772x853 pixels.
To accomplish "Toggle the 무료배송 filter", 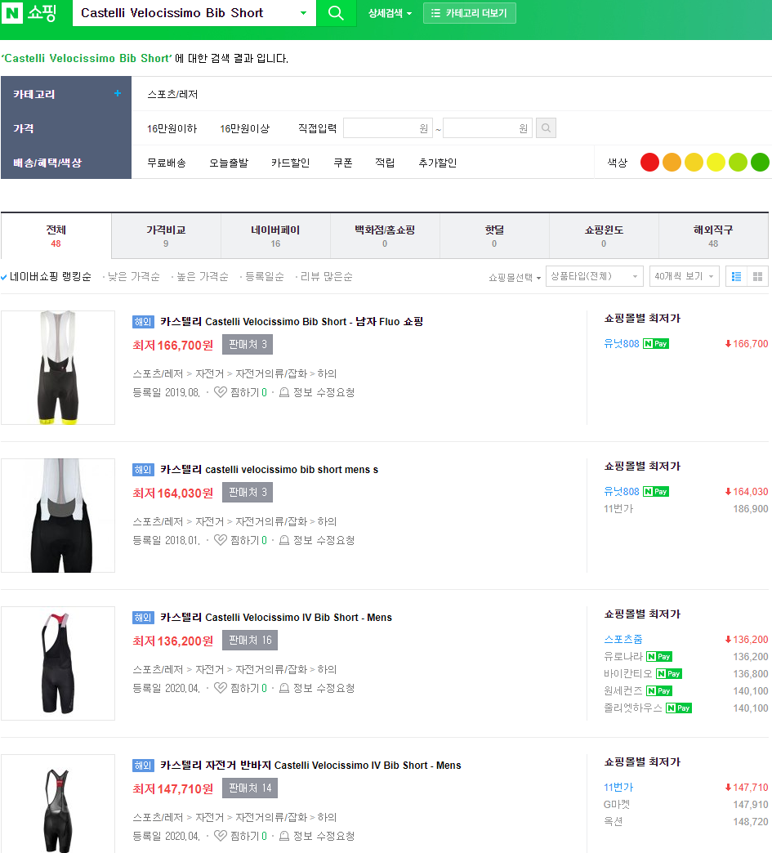I will click(x=167, y=163).
